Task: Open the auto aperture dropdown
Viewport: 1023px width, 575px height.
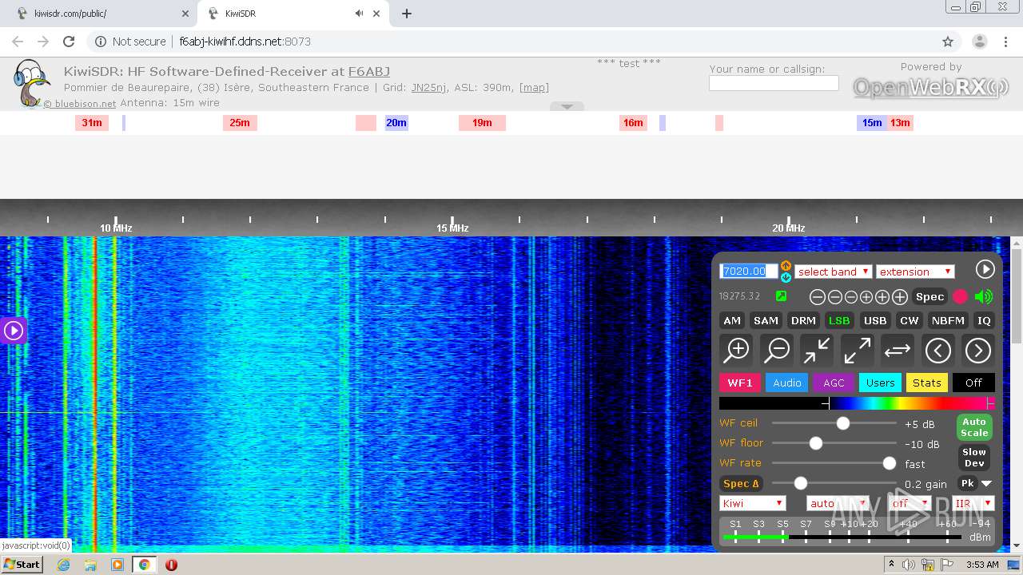Action: pos(837,503)
